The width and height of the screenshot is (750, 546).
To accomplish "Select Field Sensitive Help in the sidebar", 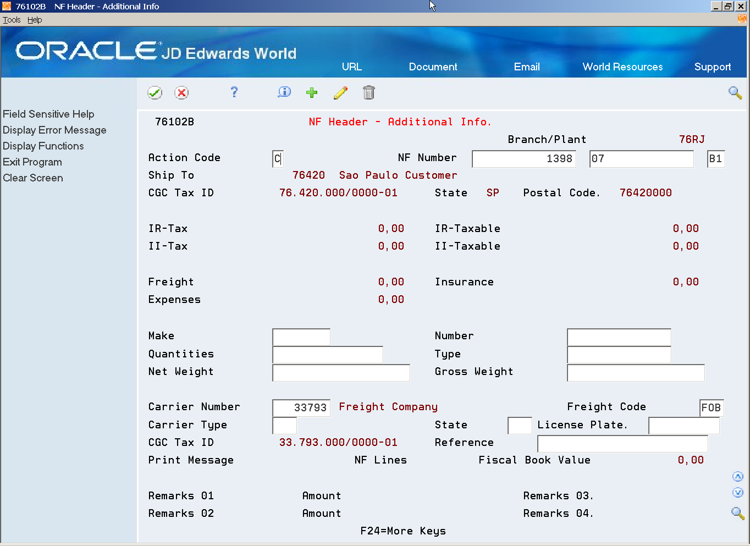I will 48,114.
